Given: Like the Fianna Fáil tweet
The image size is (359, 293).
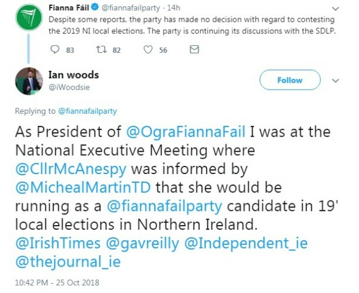Looking at the screenshot, I should point(147,50).
